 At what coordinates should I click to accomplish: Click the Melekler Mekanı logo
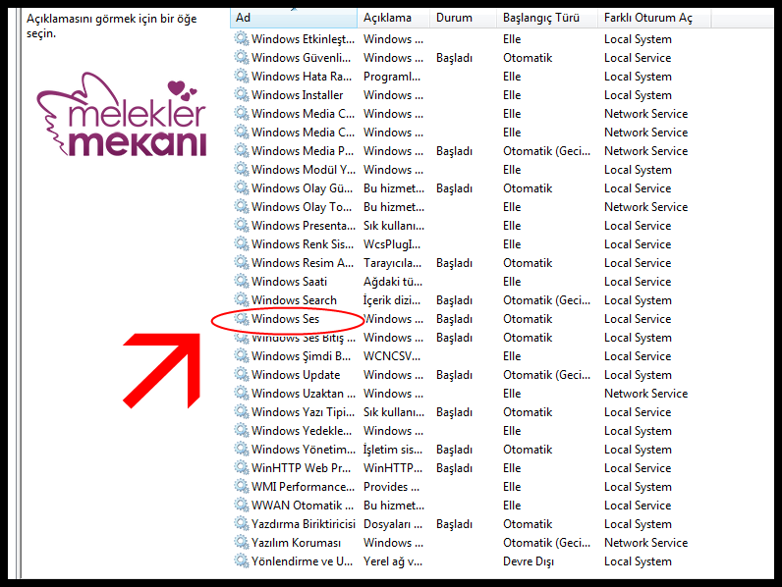[122, 116]
